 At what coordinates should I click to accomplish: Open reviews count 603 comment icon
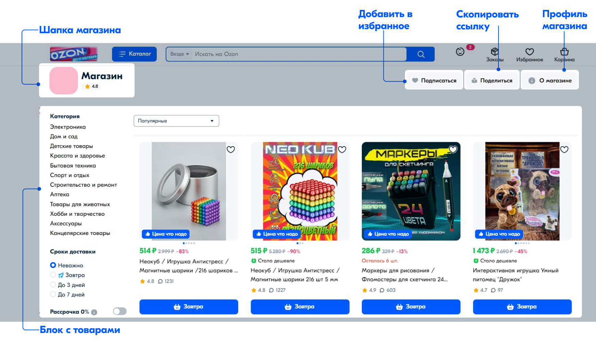pyautogui.click(x=382, y=290)
